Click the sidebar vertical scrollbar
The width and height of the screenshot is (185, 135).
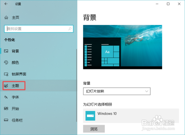pyautogui.click(x=77, y=85)
